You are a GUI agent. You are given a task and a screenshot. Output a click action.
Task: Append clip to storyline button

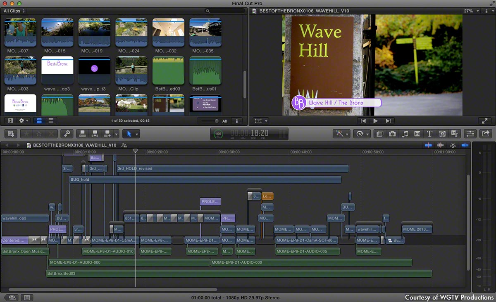[108, 134]
